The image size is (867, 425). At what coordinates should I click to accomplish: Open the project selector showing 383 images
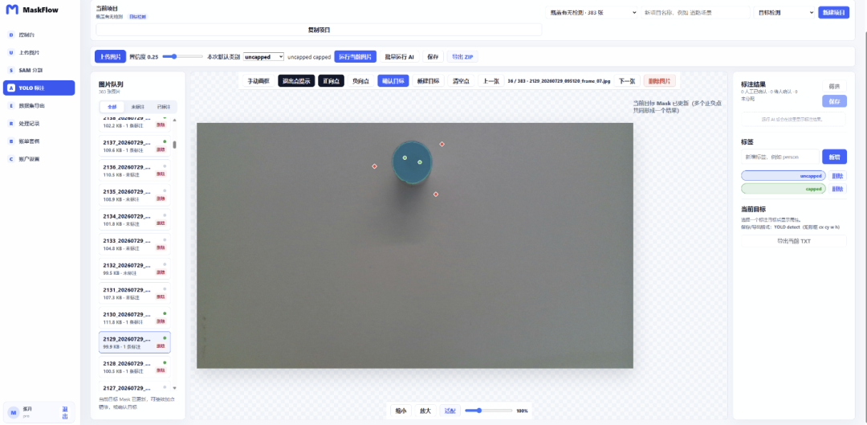[592, 12]
